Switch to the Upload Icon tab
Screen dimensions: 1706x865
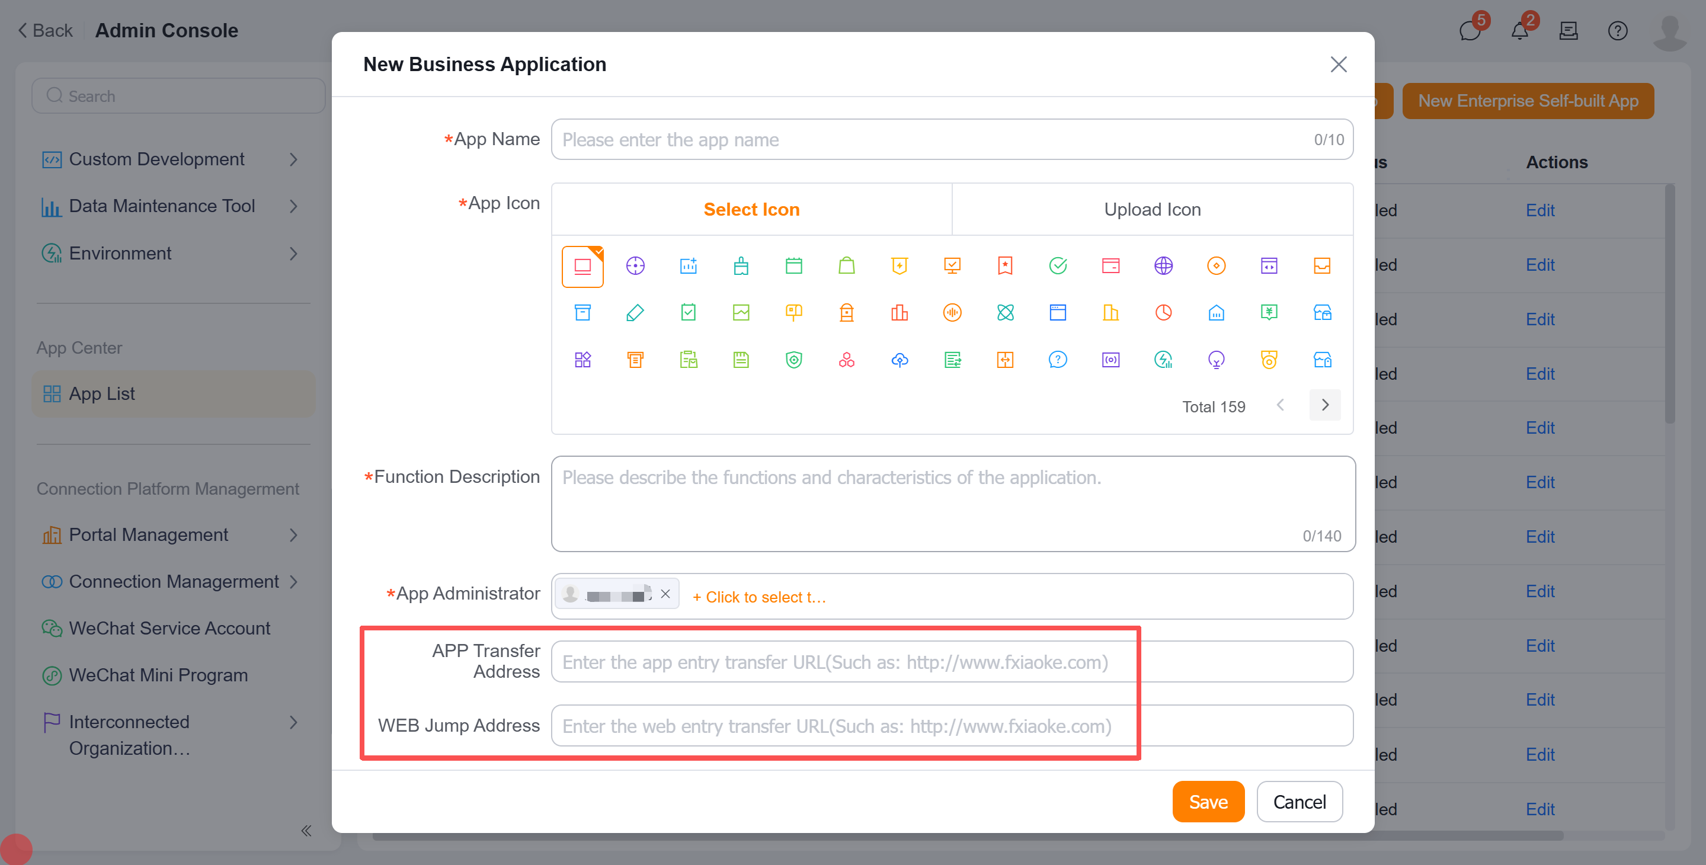point(1153,209)
